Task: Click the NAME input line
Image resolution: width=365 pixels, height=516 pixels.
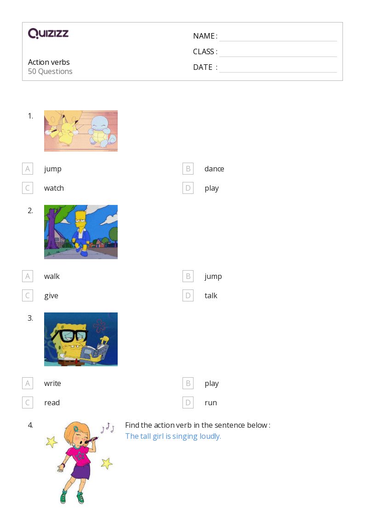Action: click(278, 37)
